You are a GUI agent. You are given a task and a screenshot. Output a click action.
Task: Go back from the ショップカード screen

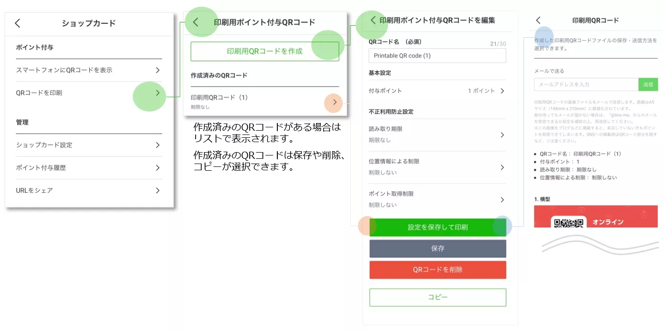tap(18, 23)
